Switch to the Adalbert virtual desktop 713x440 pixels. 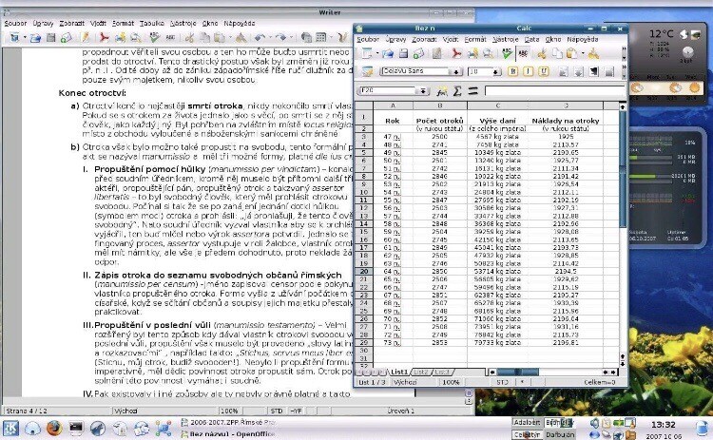point(527,423)
